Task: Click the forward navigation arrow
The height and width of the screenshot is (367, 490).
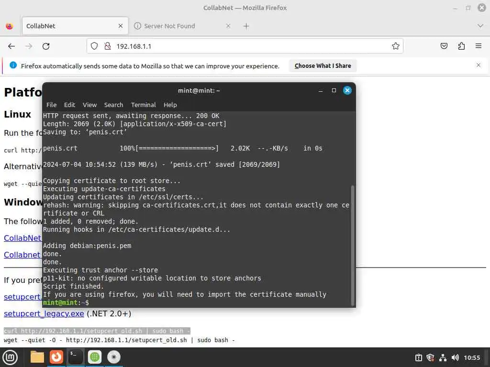Action: click(29, 46)
